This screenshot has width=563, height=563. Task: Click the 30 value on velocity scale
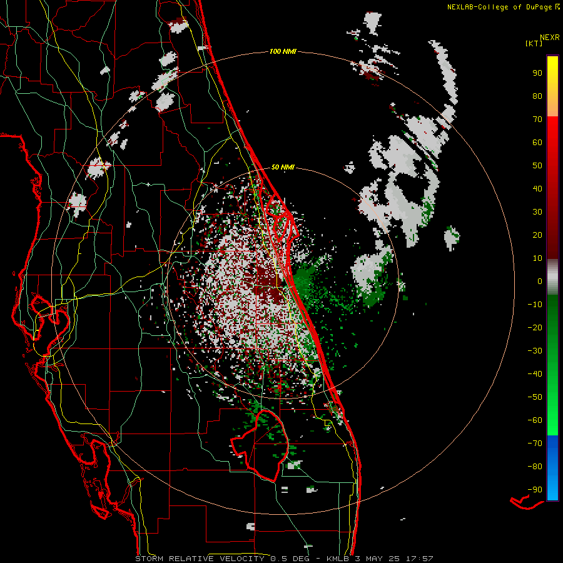(537, 212)
